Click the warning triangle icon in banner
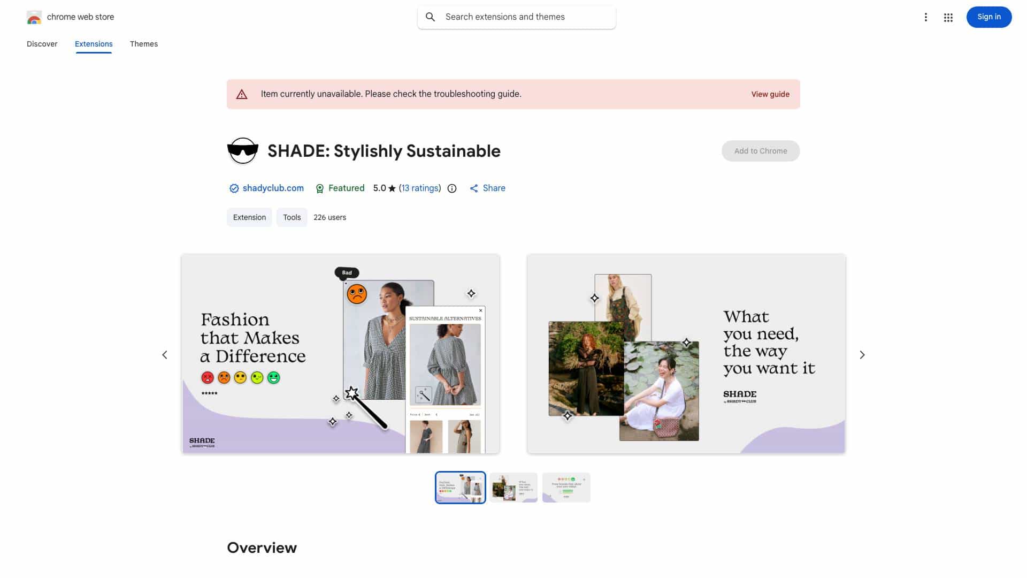This screenshot has height=578, width=1027. click(x=242, y=94)
